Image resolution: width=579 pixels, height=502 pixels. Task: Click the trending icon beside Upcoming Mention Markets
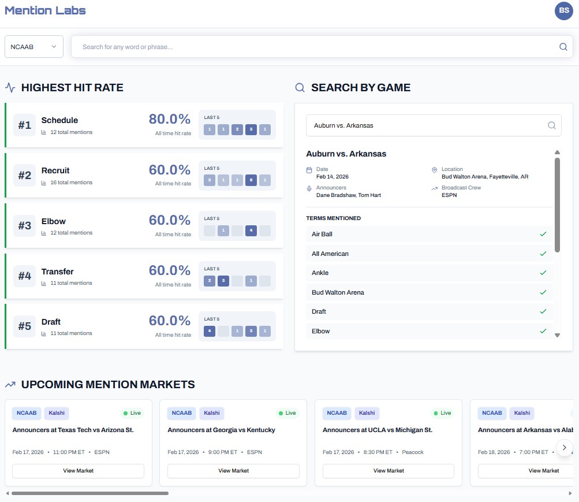[10, 385]
